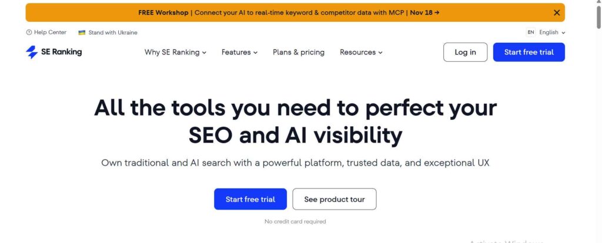
Task: Click the Nov 18 arrow in banner
Action: pyautogui.click(x=436, y=12)
